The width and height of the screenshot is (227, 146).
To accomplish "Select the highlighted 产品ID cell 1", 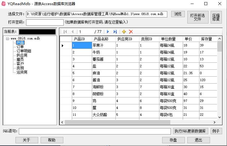I will click(82, 46).
